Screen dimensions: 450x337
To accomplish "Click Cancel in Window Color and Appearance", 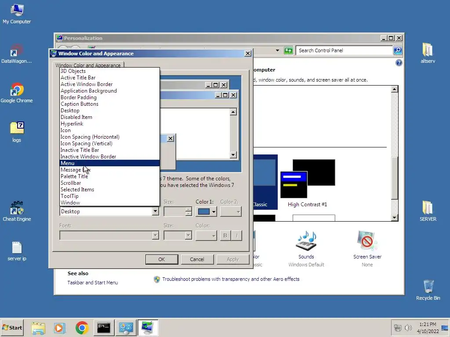I will pos(197,259).
